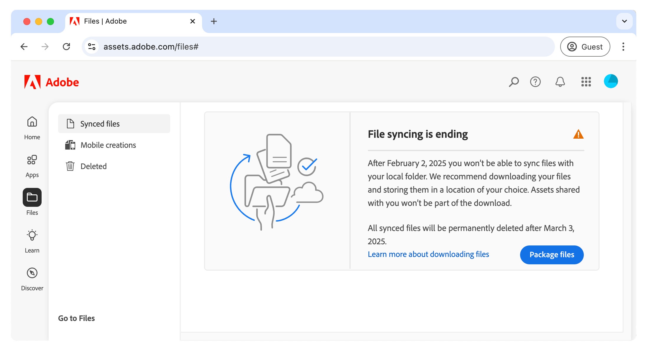This screenshot has width=649, height=354.
Task: Select Deleted in the list
Action: pyautogui.click(x=114, y=166)
